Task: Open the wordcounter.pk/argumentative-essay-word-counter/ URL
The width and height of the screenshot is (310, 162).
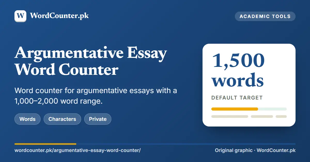Action: [78, 150]
